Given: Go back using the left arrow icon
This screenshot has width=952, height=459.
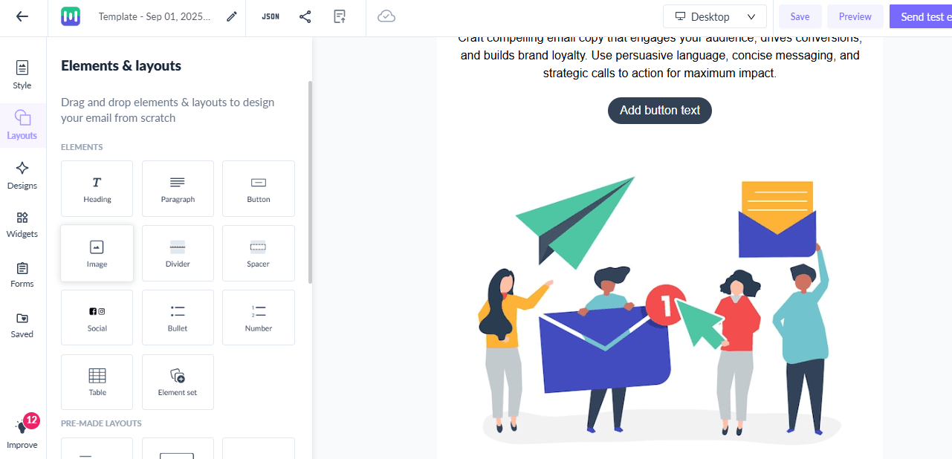Looking at the screenshot, I should point(22,16).
